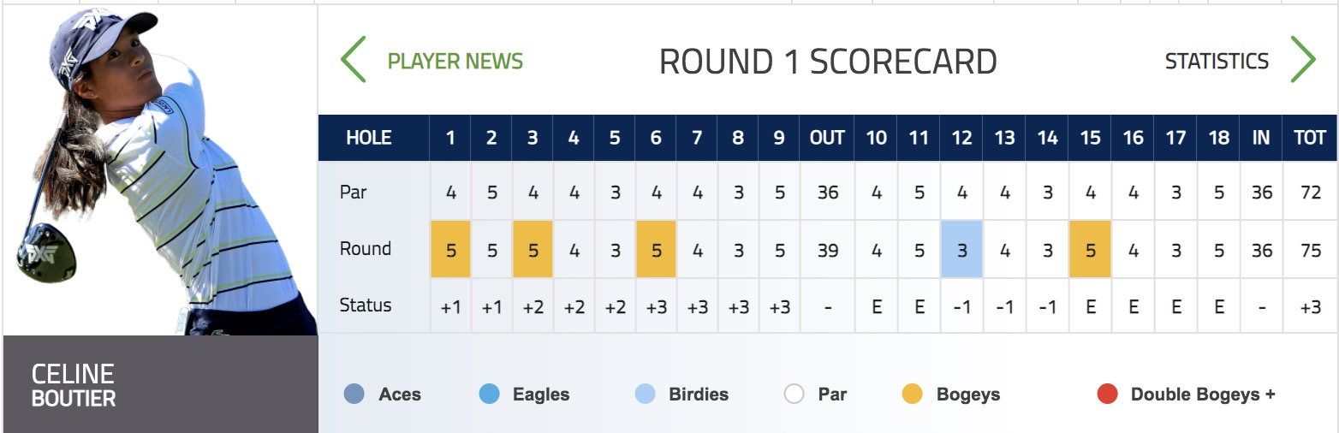Click the OUT column header

click(827, 138)
